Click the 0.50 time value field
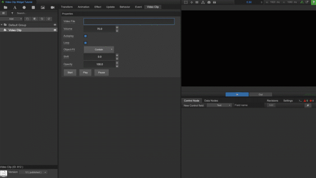Viewport: 316px width, 178px height. click(249, 2)
